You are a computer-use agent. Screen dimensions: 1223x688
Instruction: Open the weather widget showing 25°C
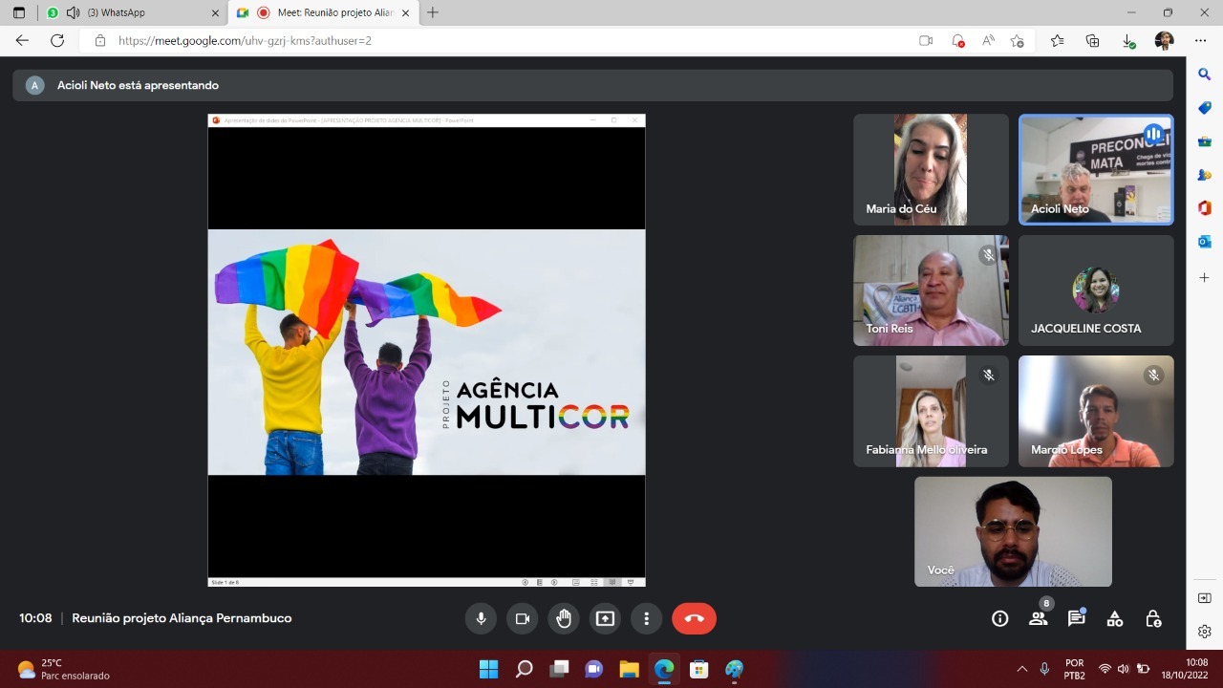(63, 669)
